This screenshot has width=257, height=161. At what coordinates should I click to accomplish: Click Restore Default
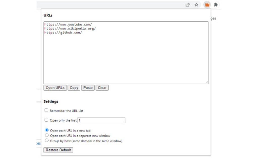pyautogui.click(x=58, y=150)
